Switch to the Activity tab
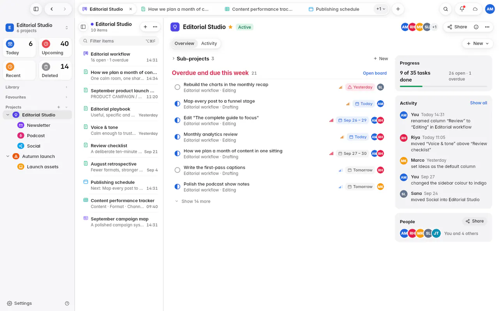Viewport: 499px width, 311px height. 209,44
